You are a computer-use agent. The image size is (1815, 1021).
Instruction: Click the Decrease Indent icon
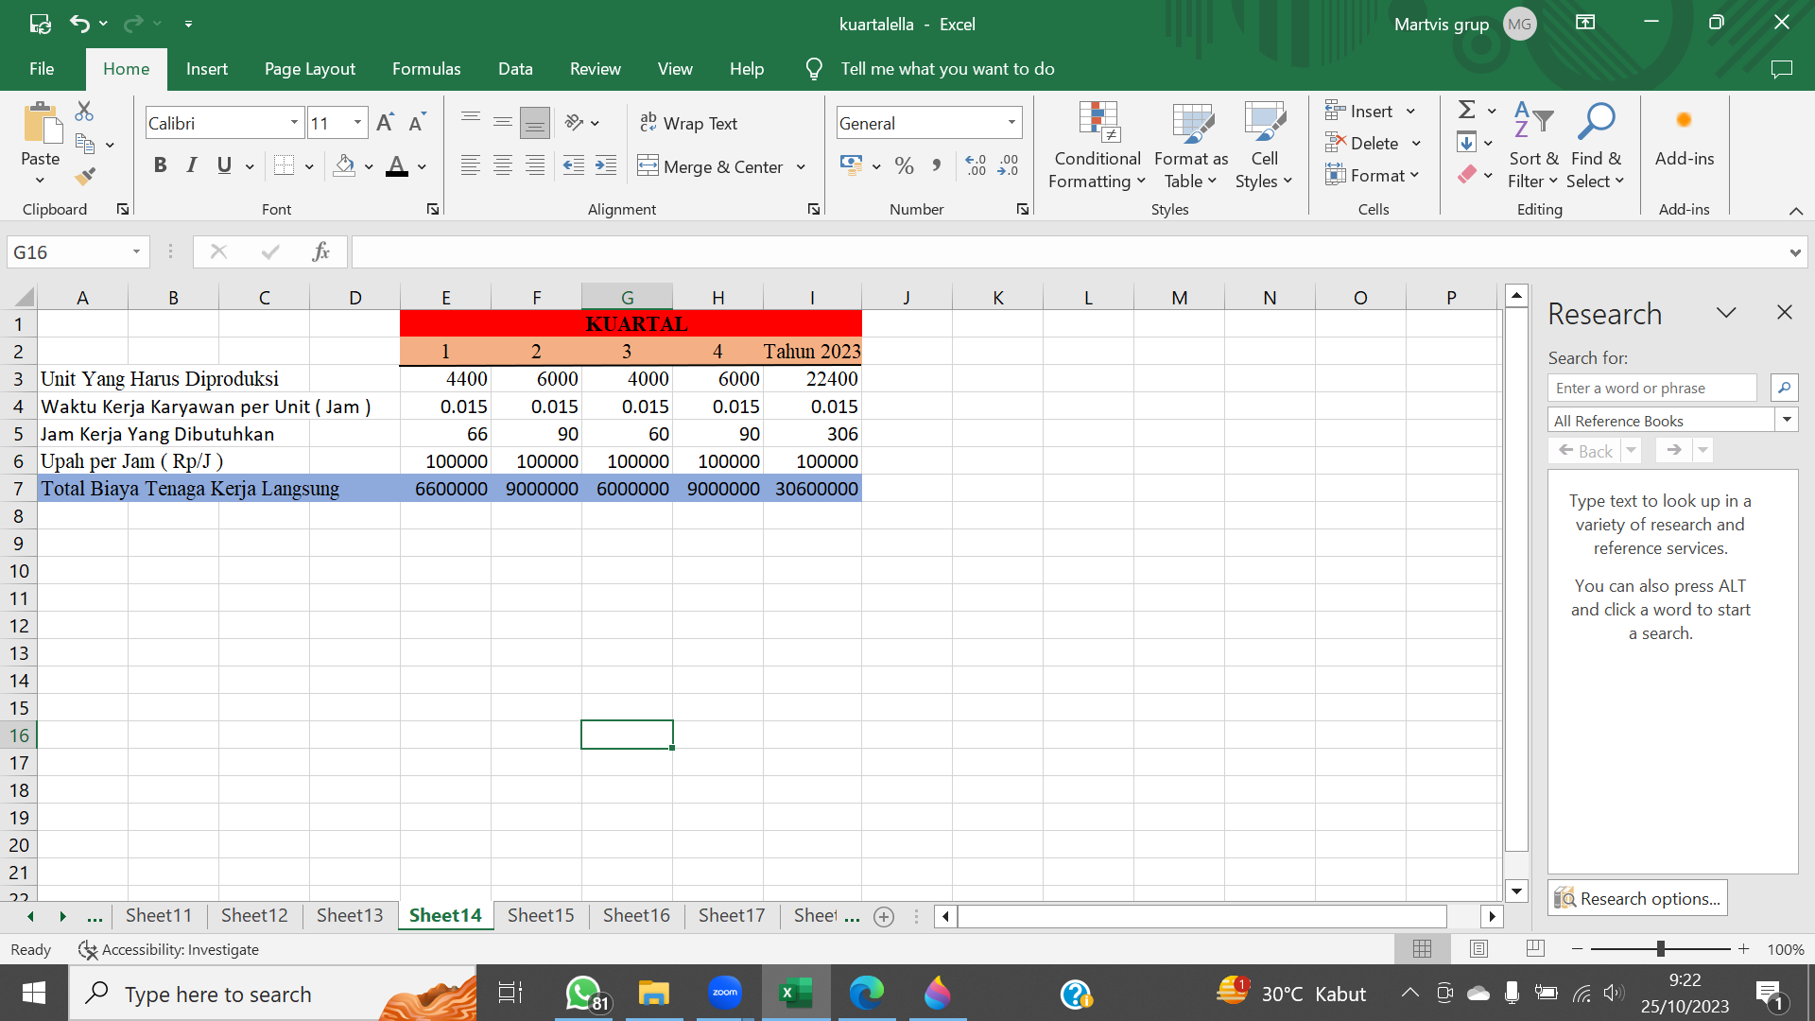[573, 166]
